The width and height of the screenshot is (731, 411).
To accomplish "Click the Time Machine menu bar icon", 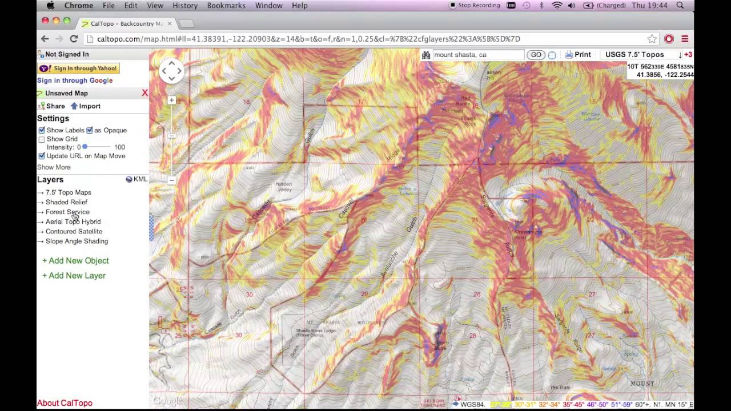I will coord(526,5).
